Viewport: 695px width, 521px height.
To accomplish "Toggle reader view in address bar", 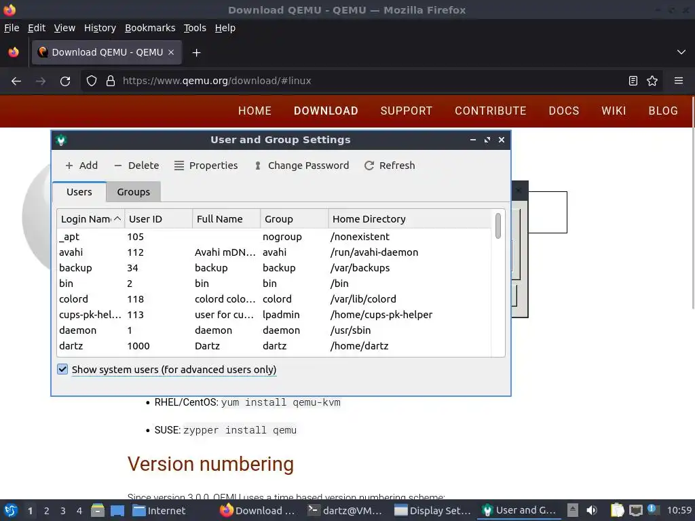I will click(633, 81).
